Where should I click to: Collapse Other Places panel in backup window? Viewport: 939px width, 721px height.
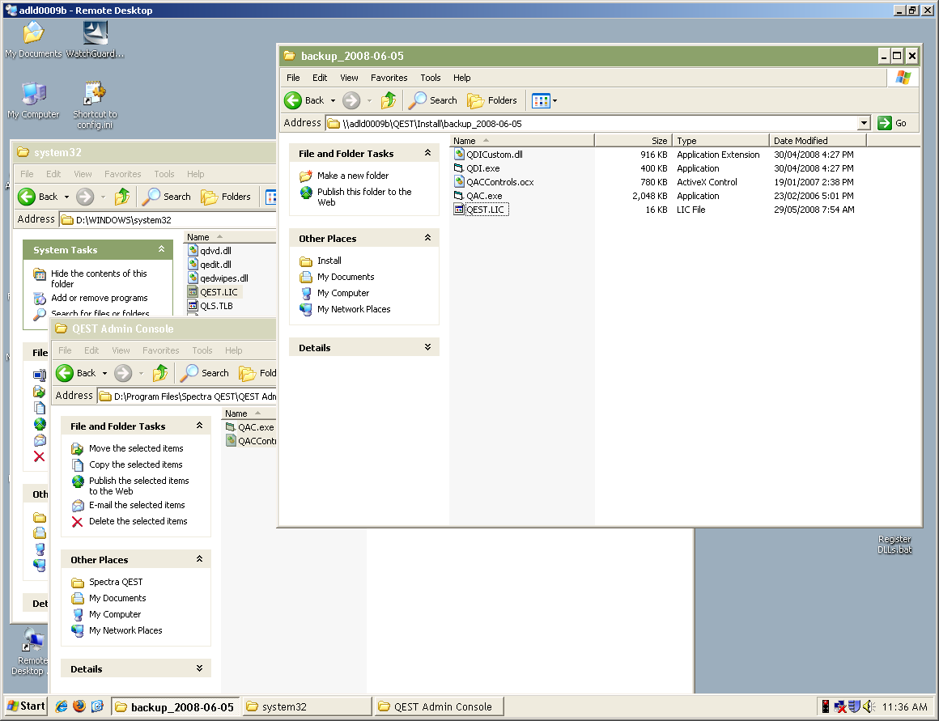click(427, 238)
